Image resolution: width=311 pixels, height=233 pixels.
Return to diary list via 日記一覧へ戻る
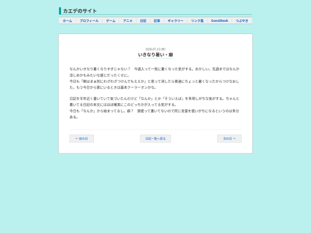(x=155, y=139)
